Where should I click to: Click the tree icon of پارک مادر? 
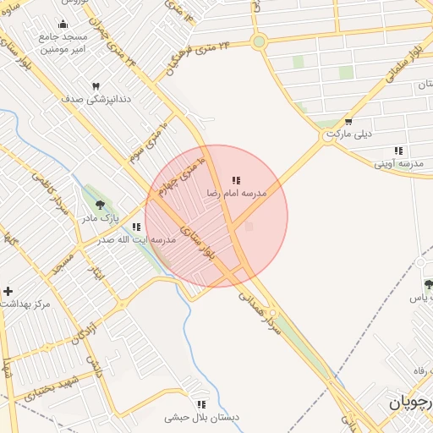pyautogui.click(x=100, y=205)
